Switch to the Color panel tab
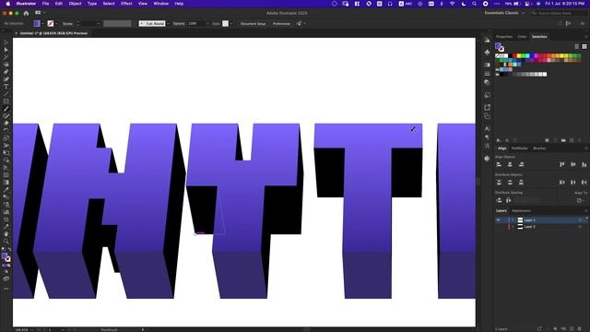The height and width of the screenshot is (332, 590). [523, 37]
